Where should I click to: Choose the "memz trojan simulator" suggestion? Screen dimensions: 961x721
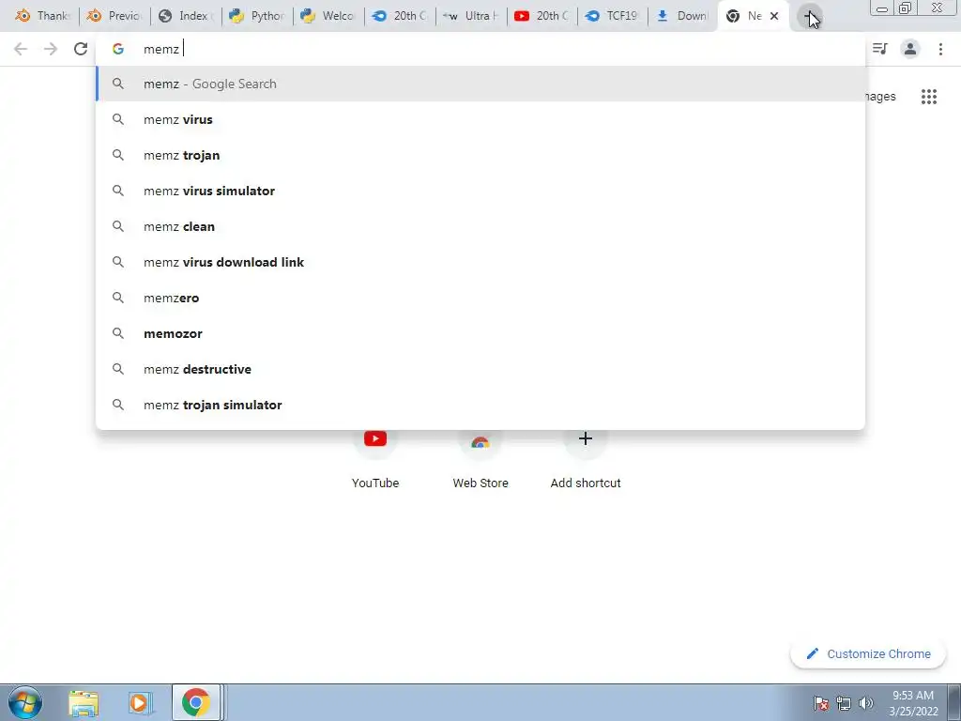(x=480, y=405)
